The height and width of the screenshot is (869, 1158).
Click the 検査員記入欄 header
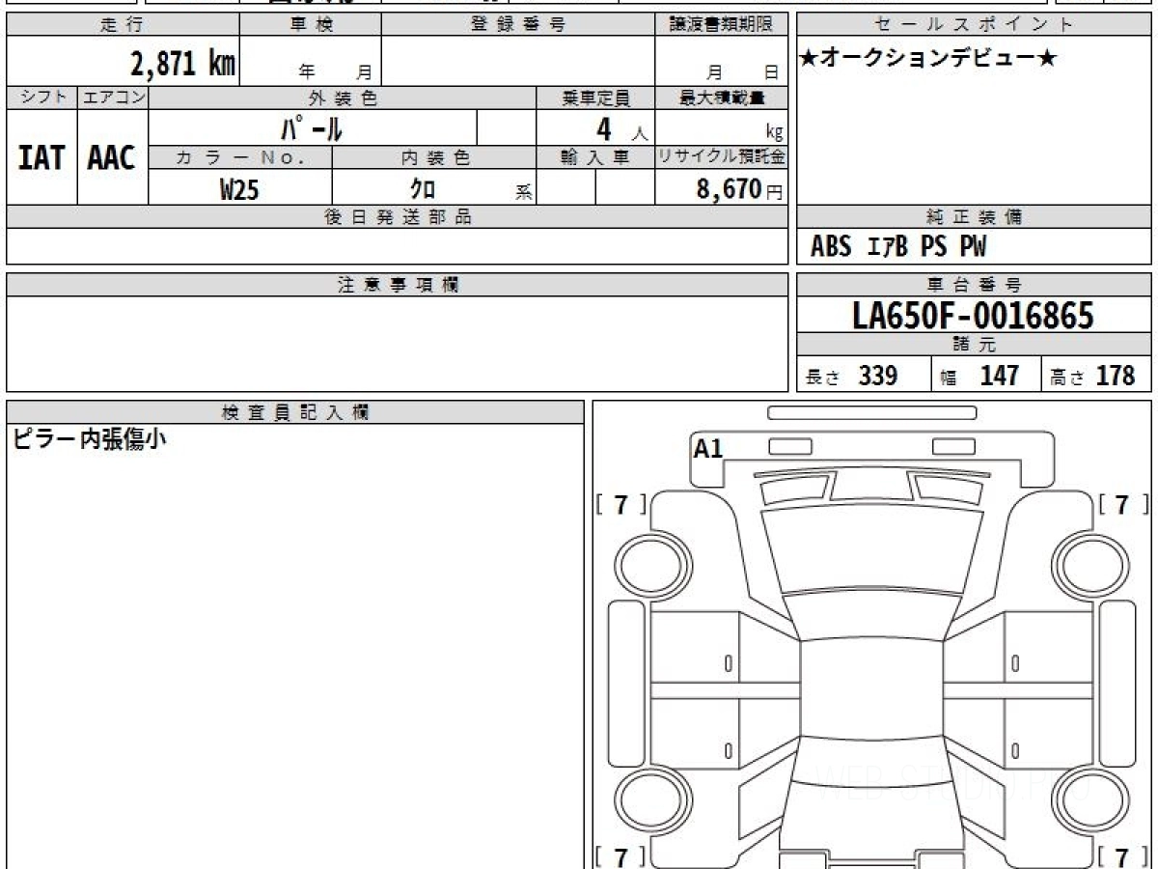pos(295,412)
